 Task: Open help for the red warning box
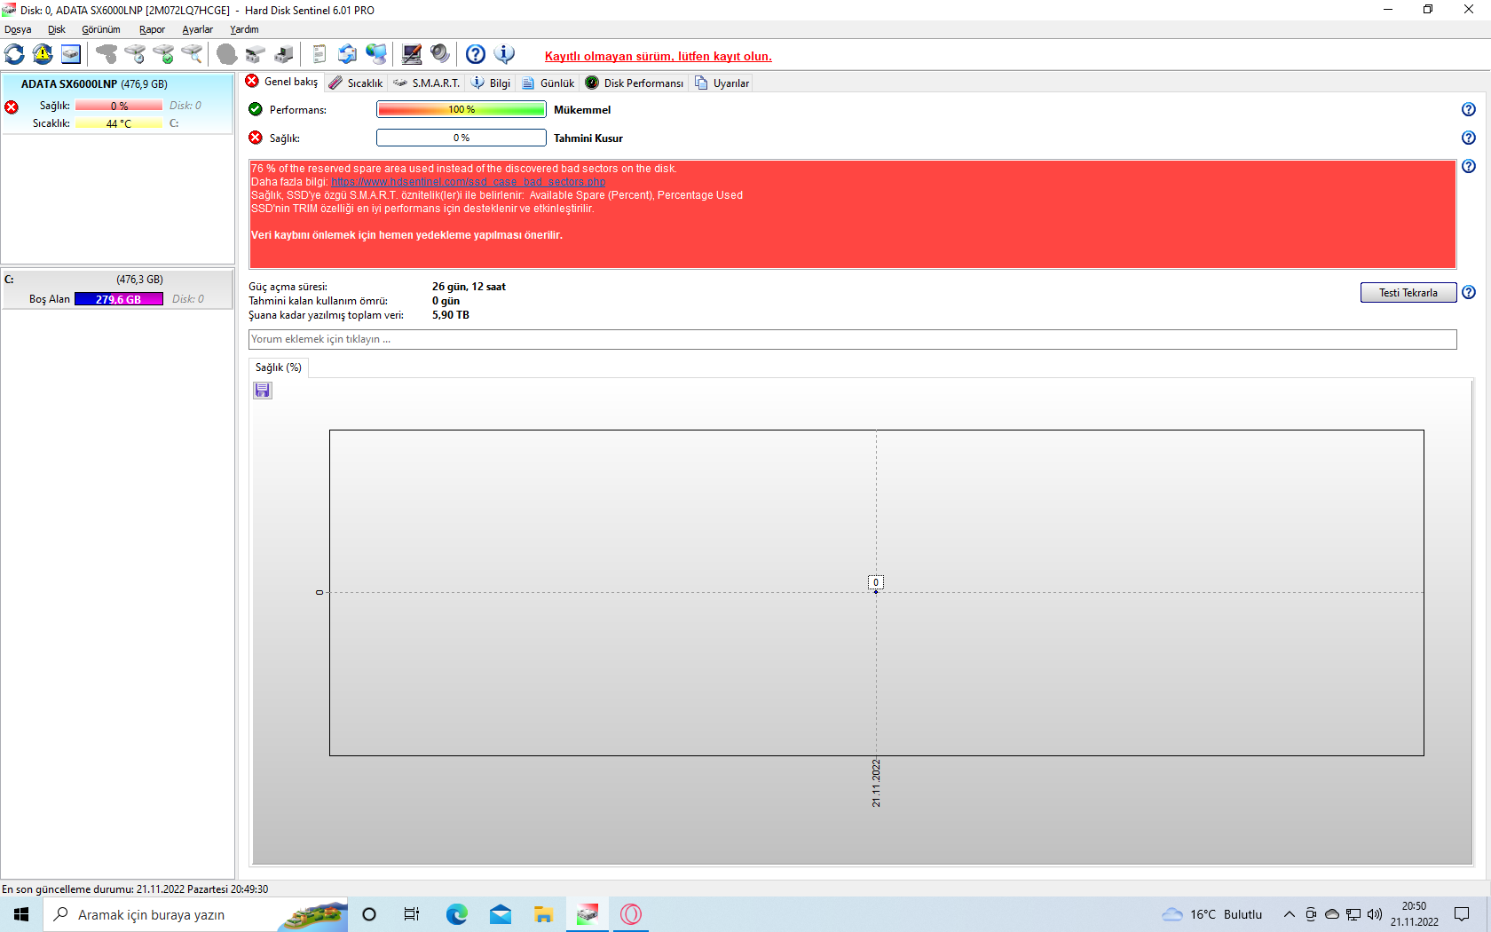coord(1469,166)
